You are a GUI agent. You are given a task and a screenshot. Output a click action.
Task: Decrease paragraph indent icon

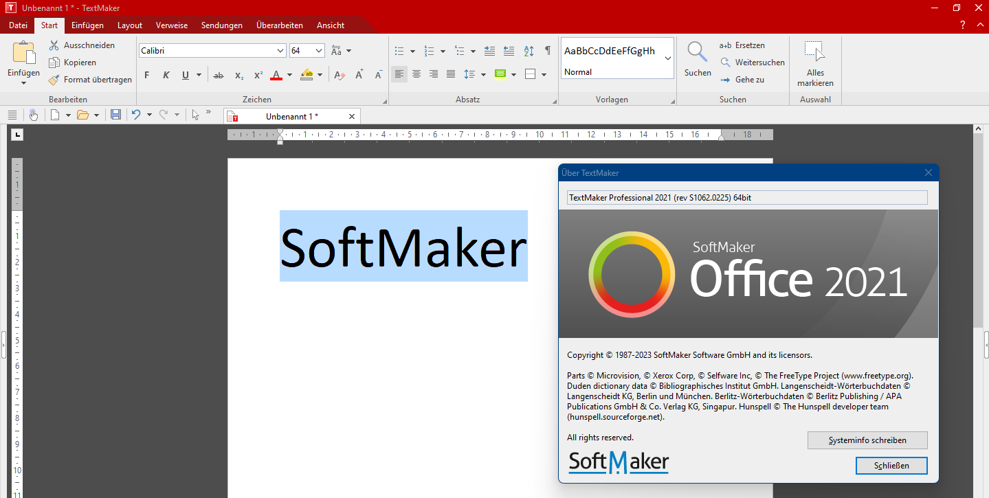coord(509,51)
